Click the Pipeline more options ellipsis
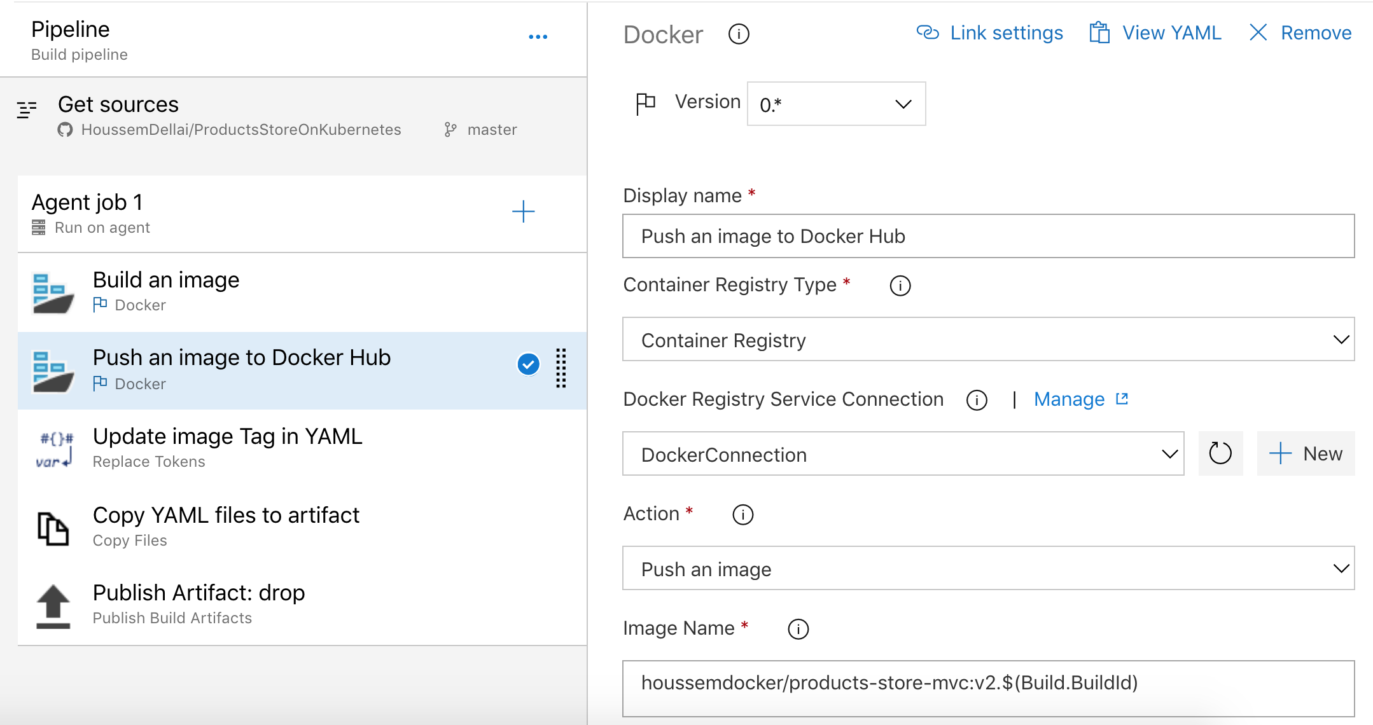This screenshot has height=725, width=1373. [538, 37]
